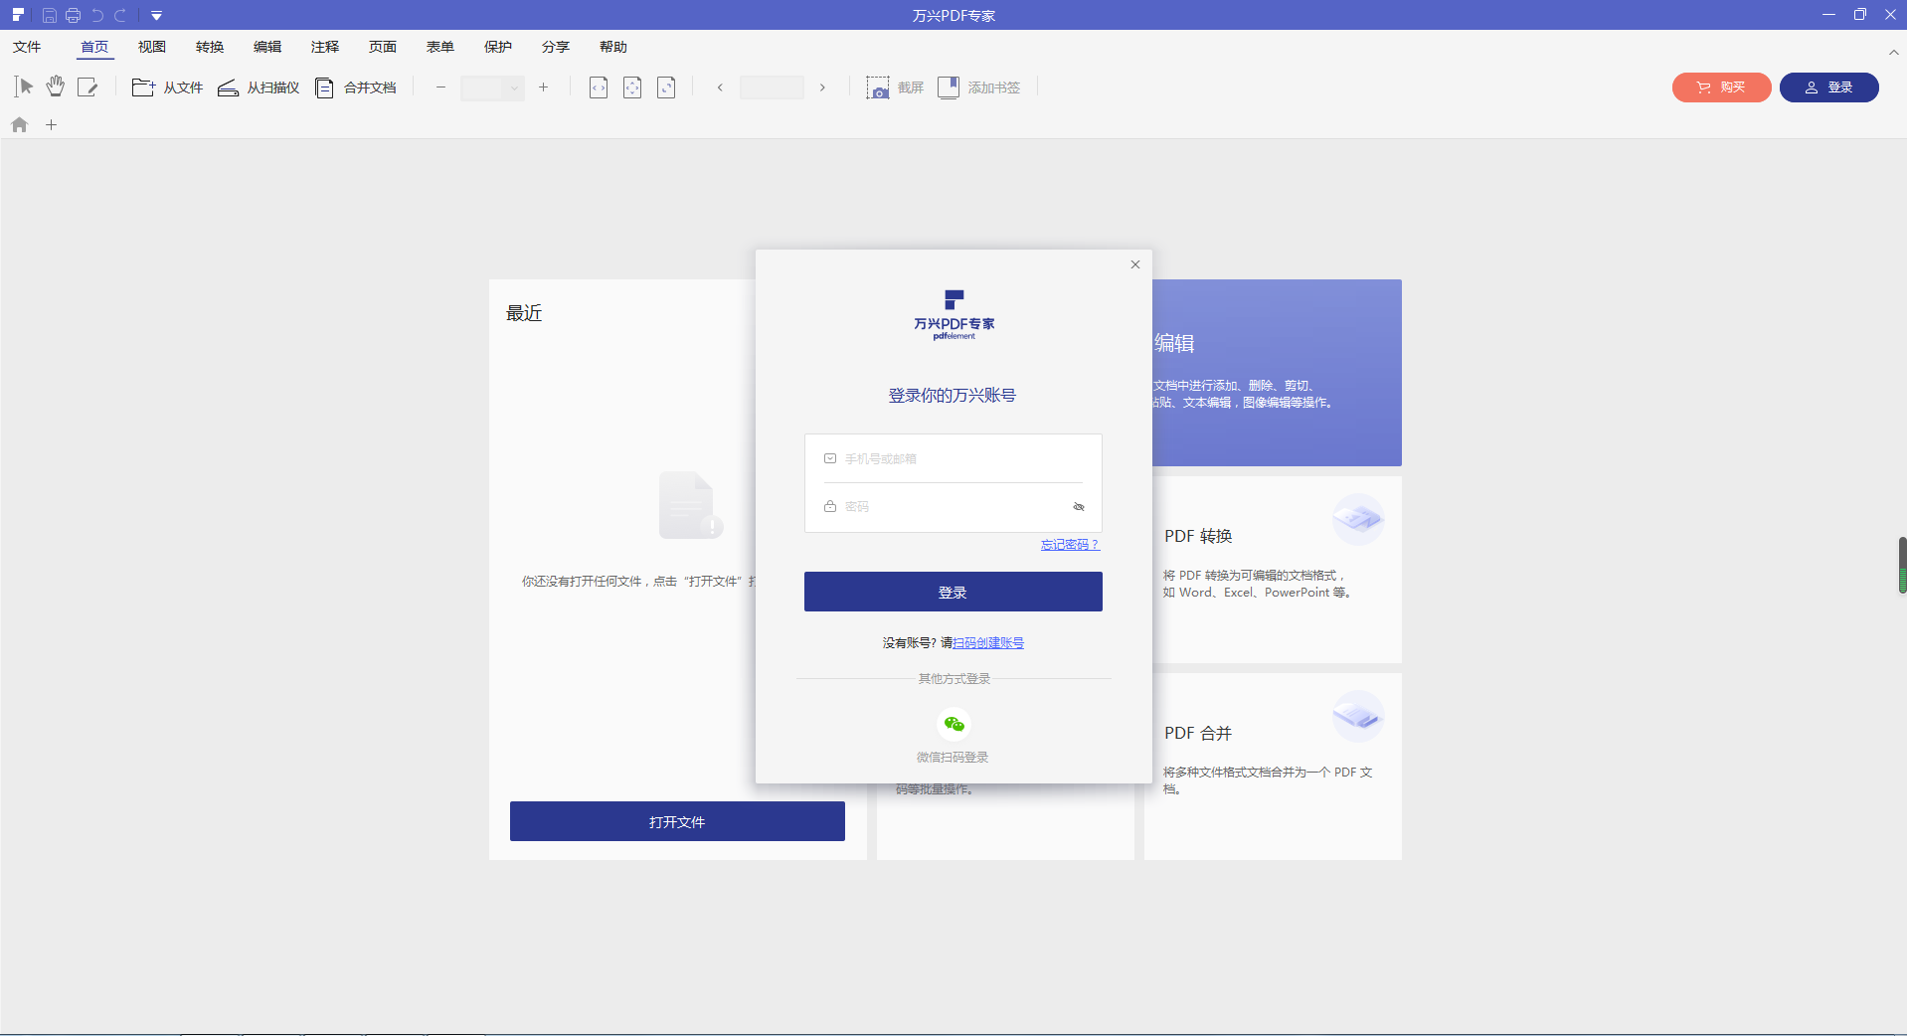
Task: Click the 忘记密码 forgot password link
Action: click(1070, 545)
